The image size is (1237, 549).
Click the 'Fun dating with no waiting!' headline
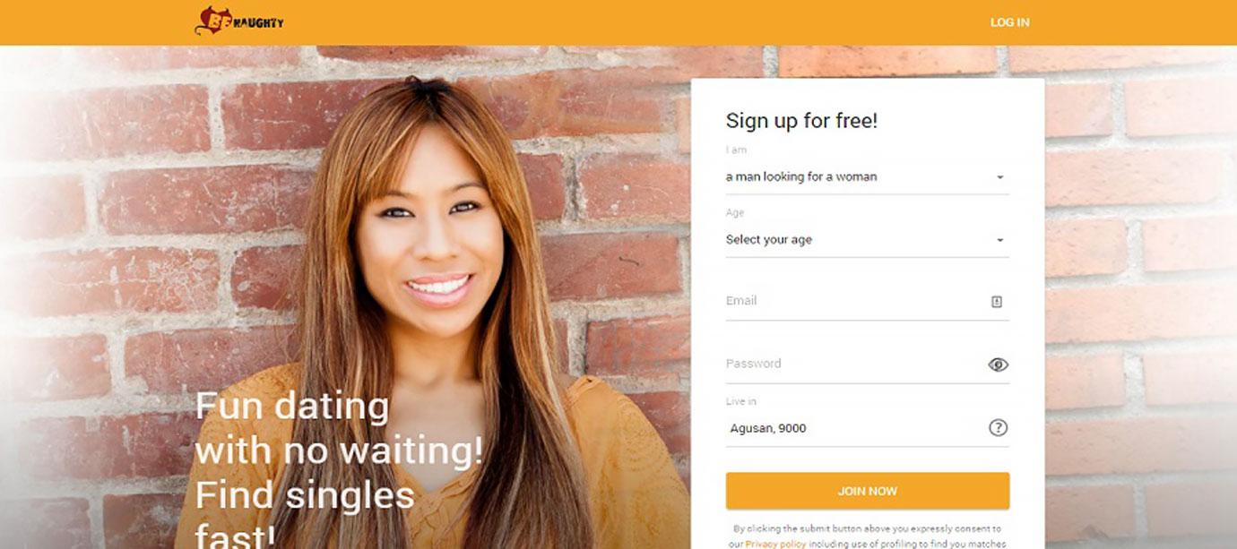point(339,427)
